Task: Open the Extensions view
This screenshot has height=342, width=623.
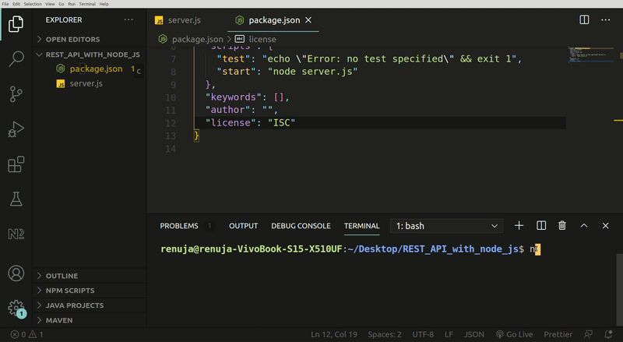Action: pos(16,164)
